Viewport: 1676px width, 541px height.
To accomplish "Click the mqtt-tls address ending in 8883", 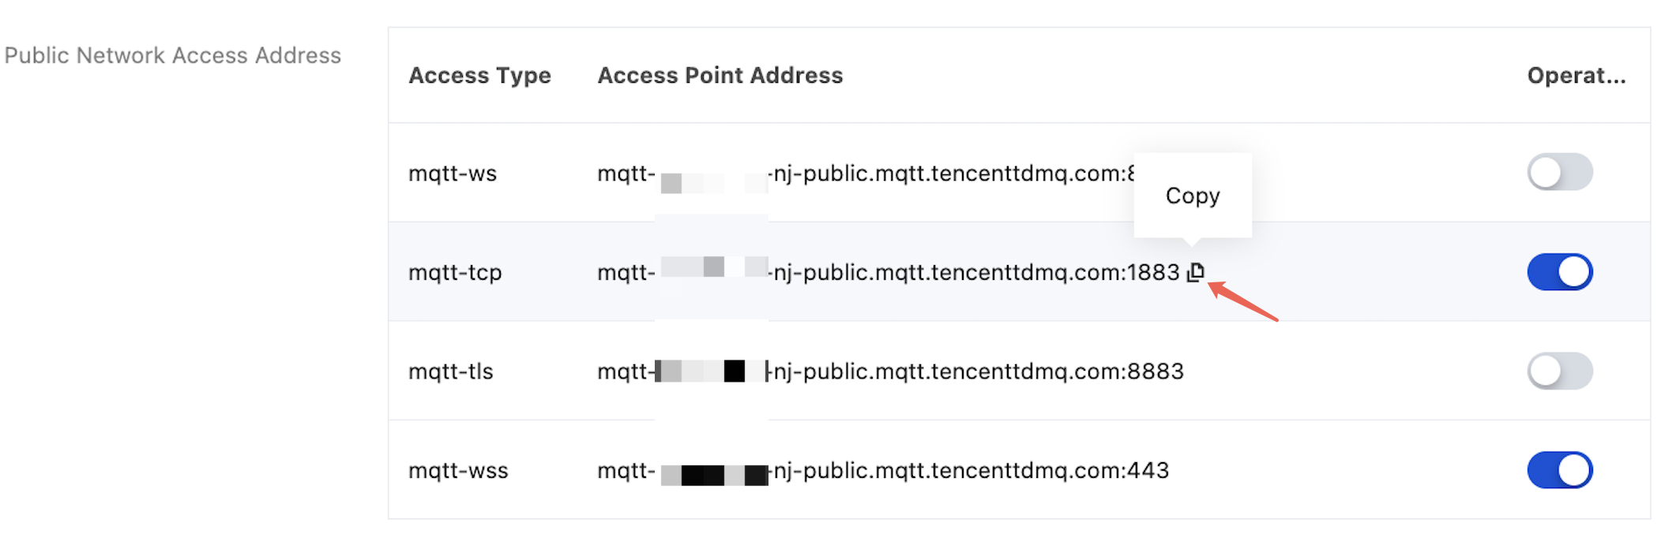I will click(x=976, y=371).
